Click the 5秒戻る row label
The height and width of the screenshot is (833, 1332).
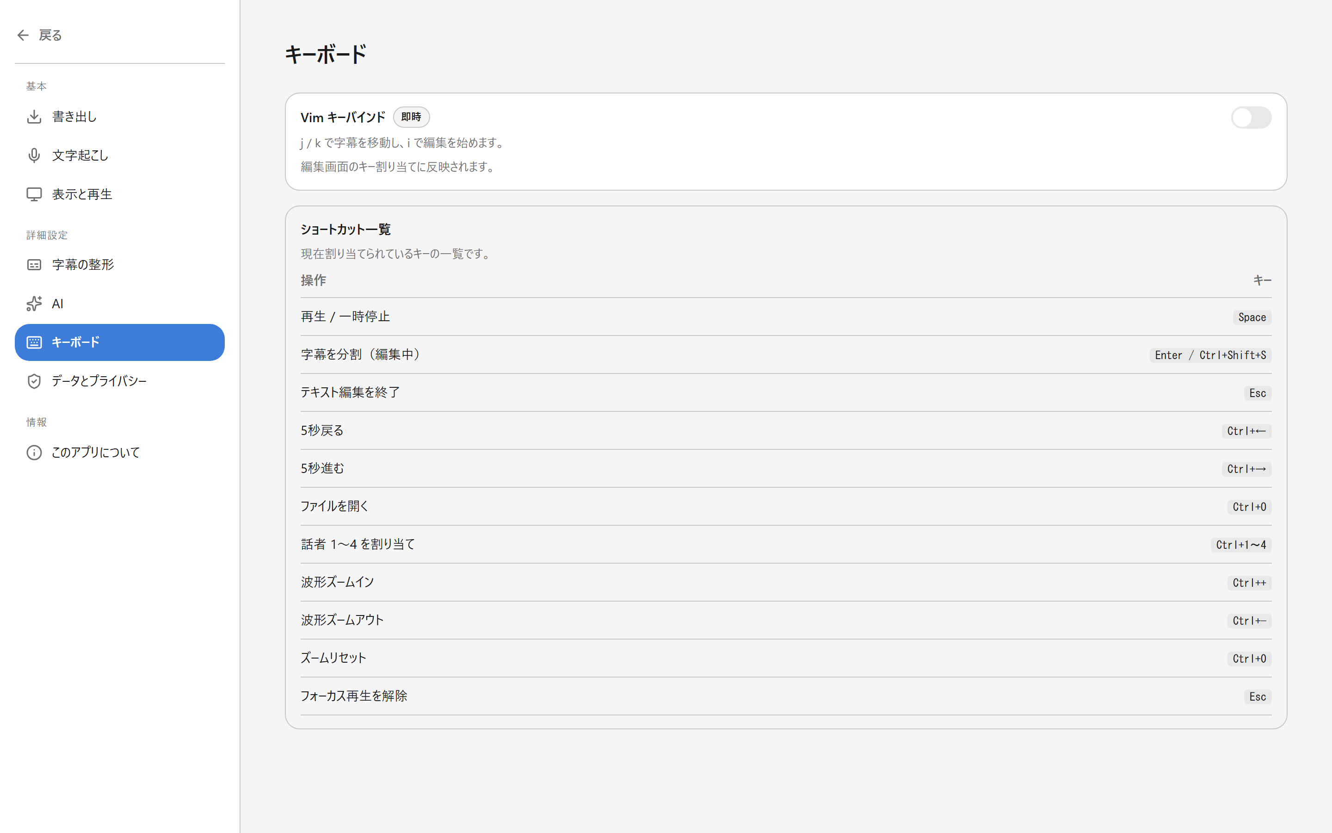[322, 431]
